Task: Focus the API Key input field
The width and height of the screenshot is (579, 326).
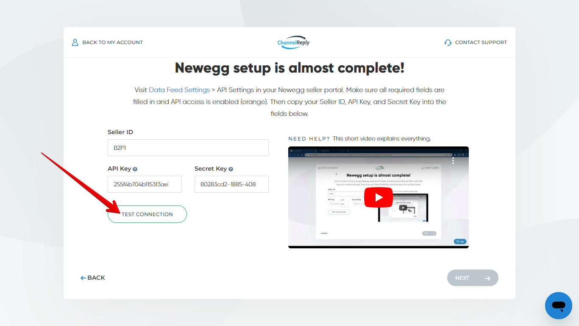Action: (x=145, y=184)
